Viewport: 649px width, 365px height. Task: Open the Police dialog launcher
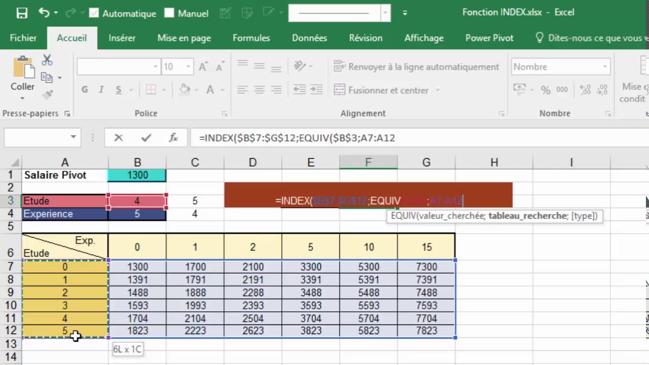pos(225,114)
